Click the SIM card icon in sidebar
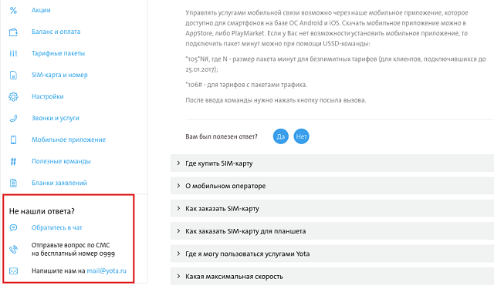The image size is (494, 289). point(13,76)
